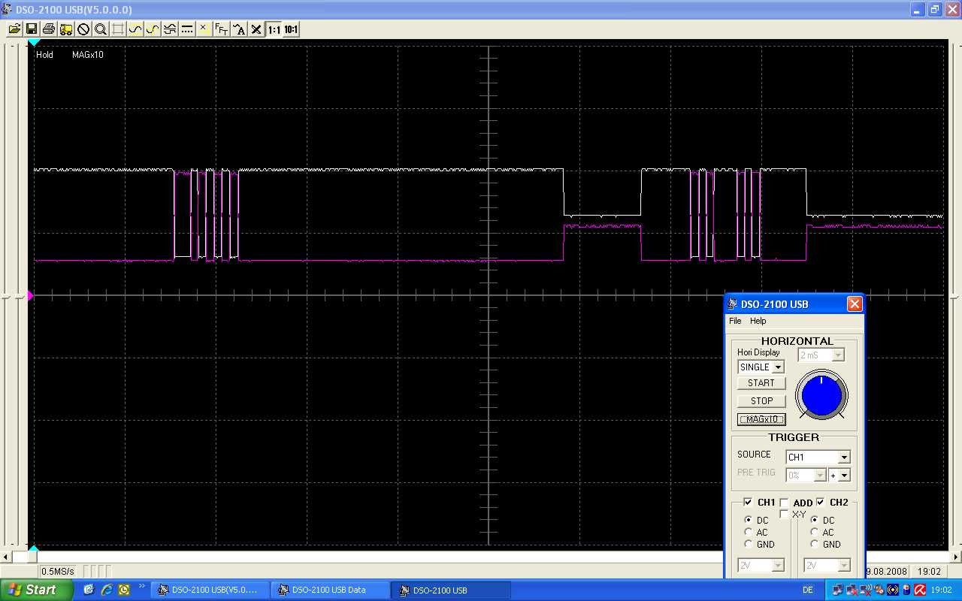Click the cyan marker at bottom left
Screen dimensions: 962x601
click(33, 549)
